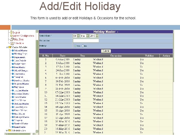Collapse the Master Module tree node
The height and width of the screenshot is (135, 180).
click(7, 47)
